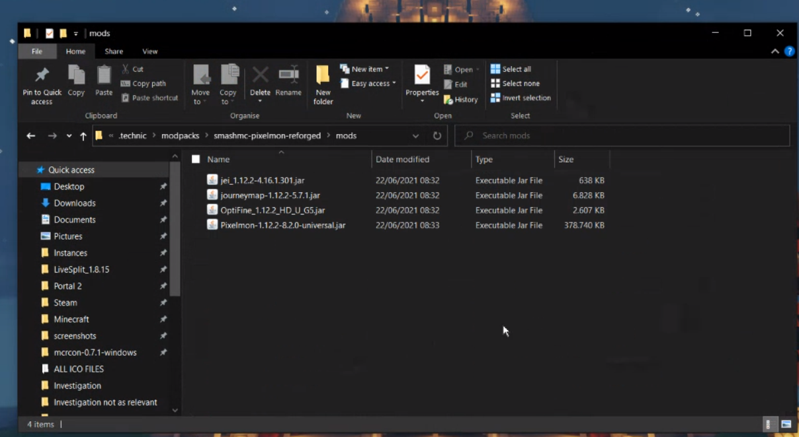Screen dimensions: 799x437
Task: Open the Easy access dropdown
Action: pyautogui.click(x=368, y=83)
